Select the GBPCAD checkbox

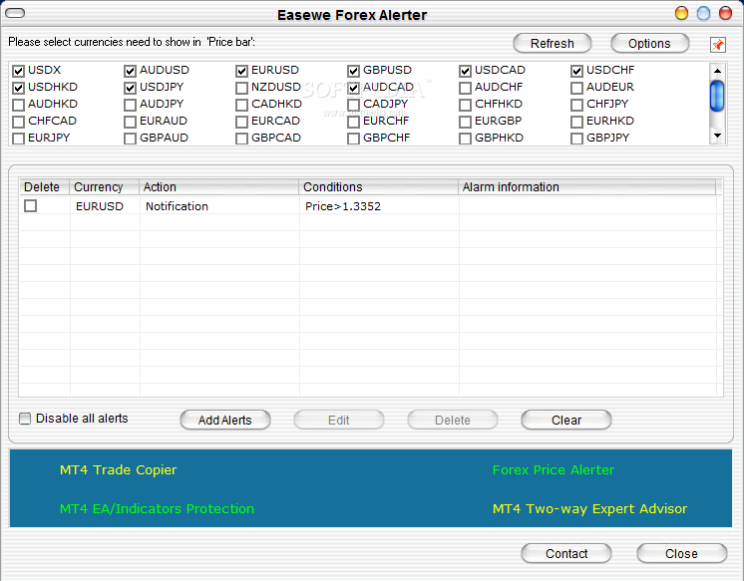[x=241, y=139]
